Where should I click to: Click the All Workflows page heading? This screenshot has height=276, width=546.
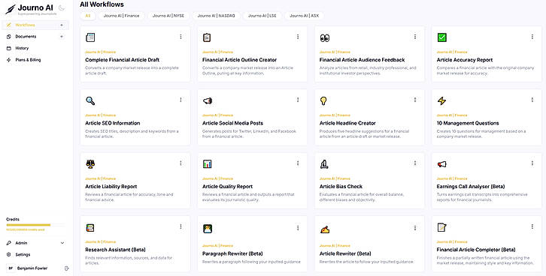pyautogui.click(x=102, y=4)
